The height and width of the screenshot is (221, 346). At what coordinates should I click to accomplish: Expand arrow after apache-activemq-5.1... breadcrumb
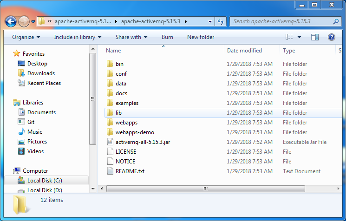tap(116, 22)
